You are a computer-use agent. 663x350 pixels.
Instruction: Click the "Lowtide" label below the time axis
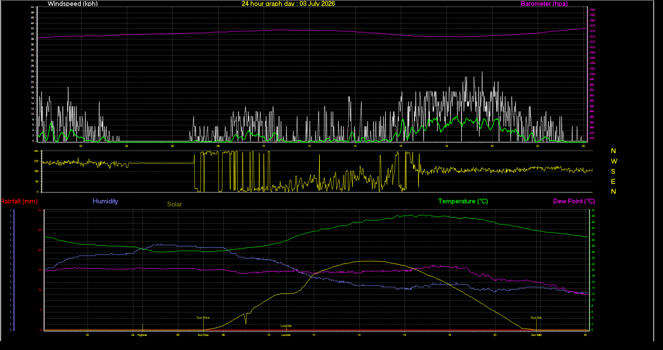[286, 335]
